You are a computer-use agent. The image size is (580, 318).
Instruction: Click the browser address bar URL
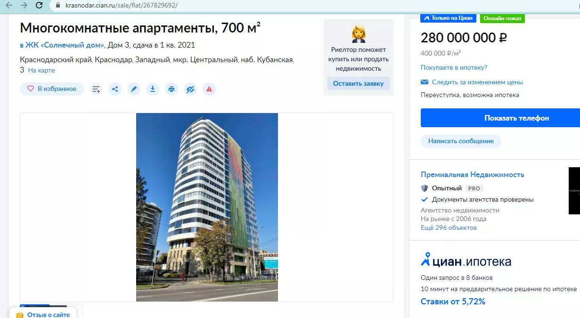tap(122, 5)
